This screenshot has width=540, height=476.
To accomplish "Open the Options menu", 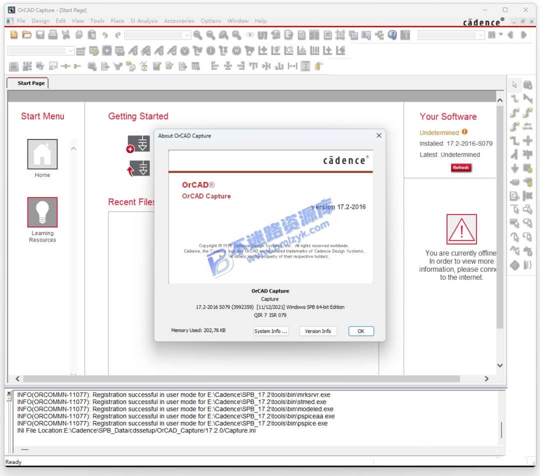I will 211,21.
